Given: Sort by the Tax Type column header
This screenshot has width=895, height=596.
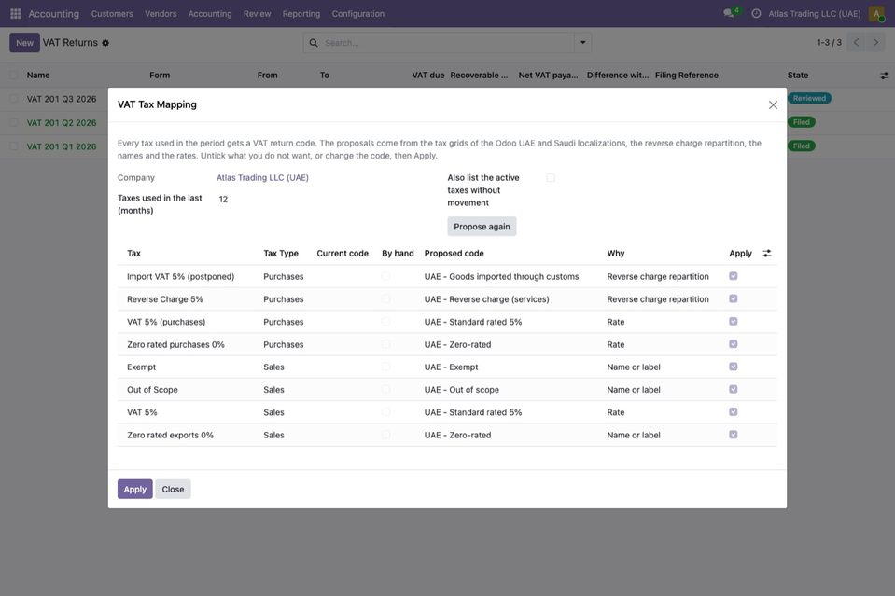Looking at the screenshot, I should coord(281,253).
